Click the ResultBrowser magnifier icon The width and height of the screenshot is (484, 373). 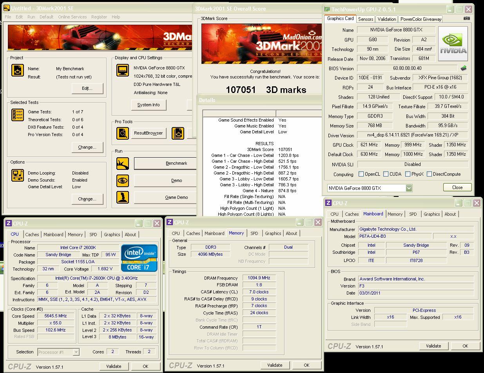click(x=123, y=133)
